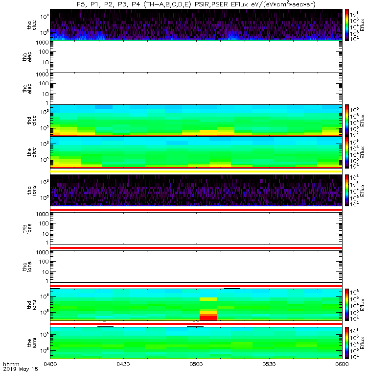367x392 pixels.
Task: Click the tha elec spectrogram panel
Action: click(x=196, y=25)
